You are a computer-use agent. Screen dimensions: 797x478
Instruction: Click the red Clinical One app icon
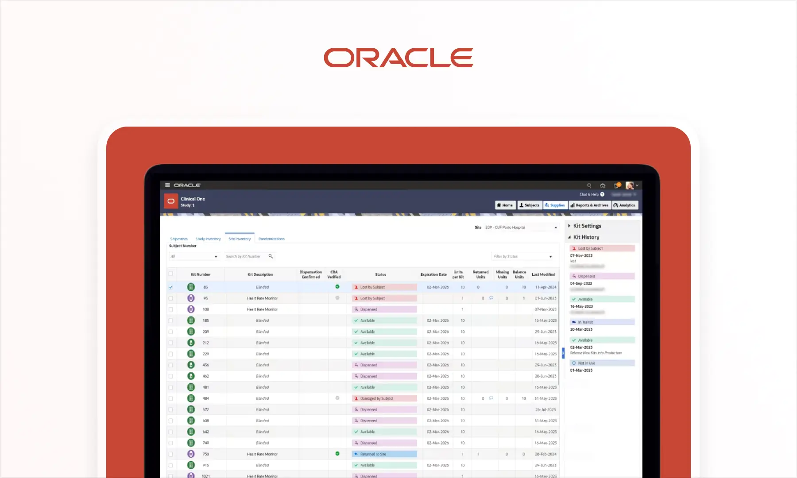[171, 201]
